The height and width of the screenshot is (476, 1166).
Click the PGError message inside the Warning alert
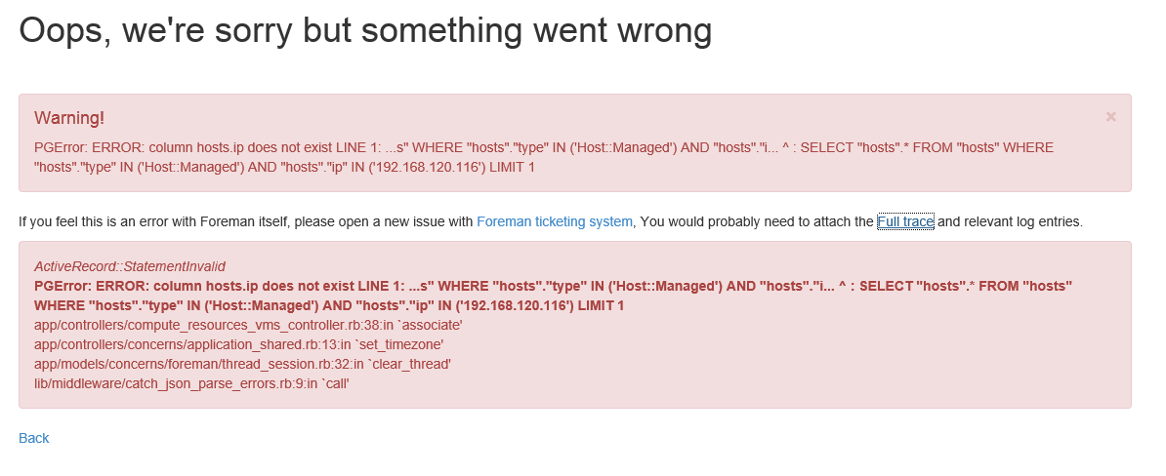click(544, 157)
